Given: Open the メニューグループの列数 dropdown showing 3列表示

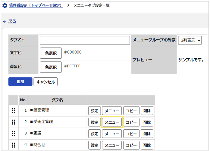Looking at the screenshot, I should click(190, 40).
